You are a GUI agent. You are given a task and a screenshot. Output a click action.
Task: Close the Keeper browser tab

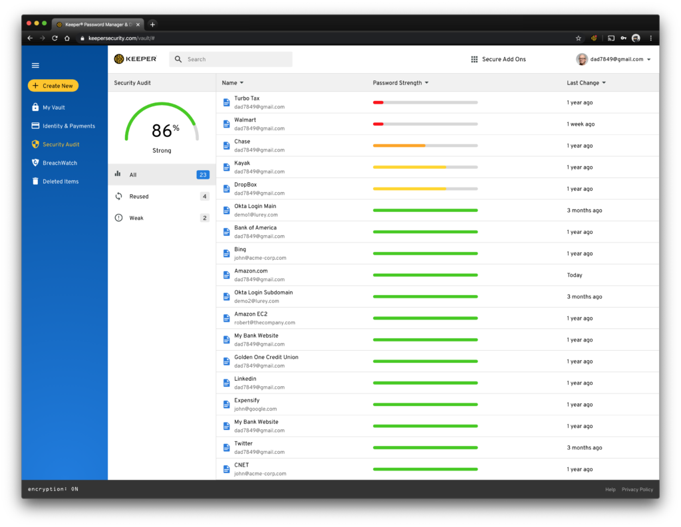pyautogui.click(x=138, y=25)
